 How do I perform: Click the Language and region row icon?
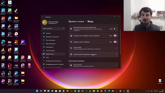click(71, 65)
